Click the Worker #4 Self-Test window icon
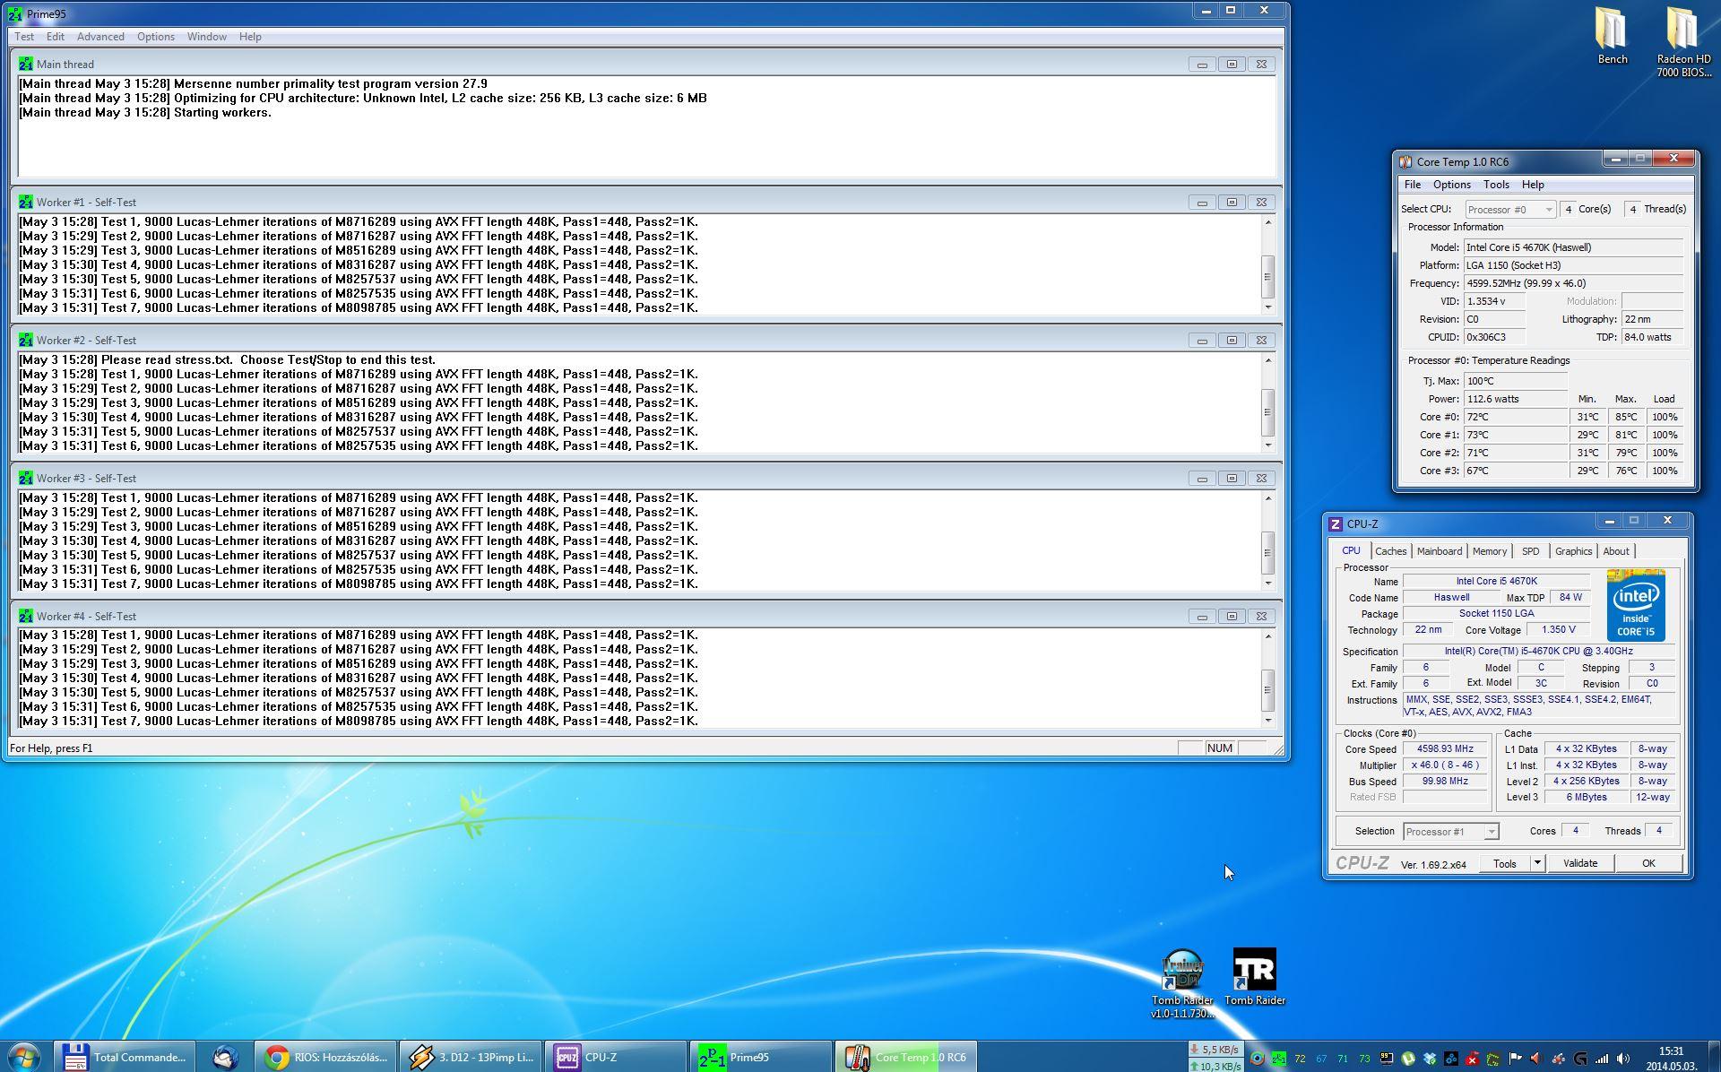The height and width of the screenshot is (1072, 1721). pos(25,617)
